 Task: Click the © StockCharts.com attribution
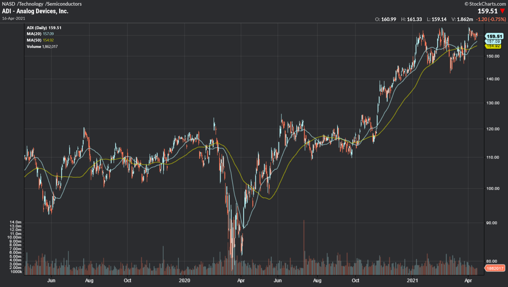pyautogui.click(x=485, y=4)
